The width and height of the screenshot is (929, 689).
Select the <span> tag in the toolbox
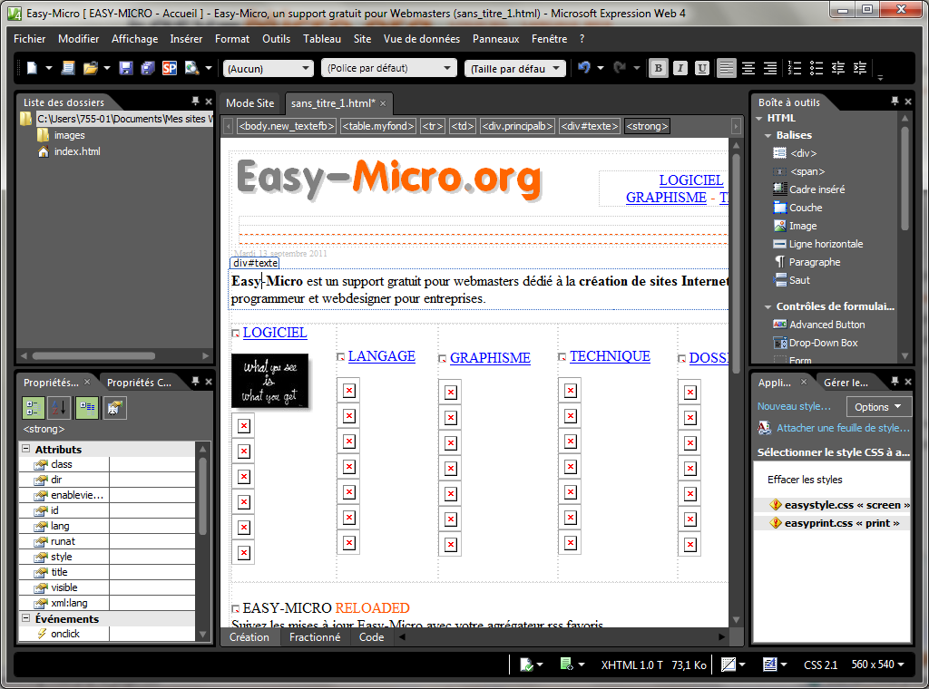coord(807,171)
